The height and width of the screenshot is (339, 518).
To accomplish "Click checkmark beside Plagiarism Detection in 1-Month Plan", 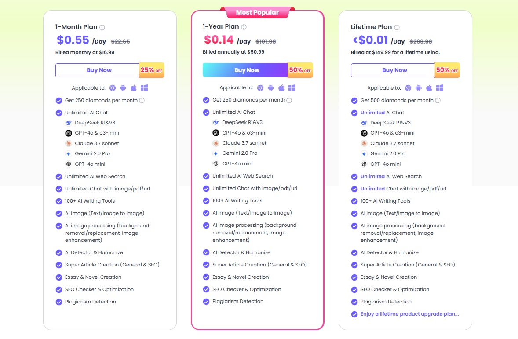I will (59, 302).
